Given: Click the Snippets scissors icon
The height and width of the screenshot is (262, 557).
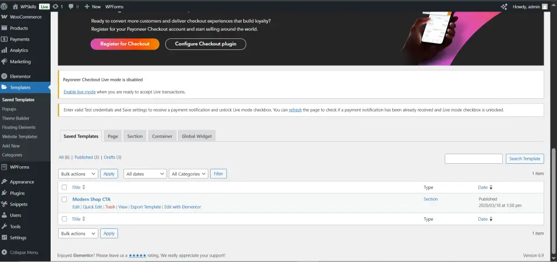Looking at the screenshot, I should point(4,204).
